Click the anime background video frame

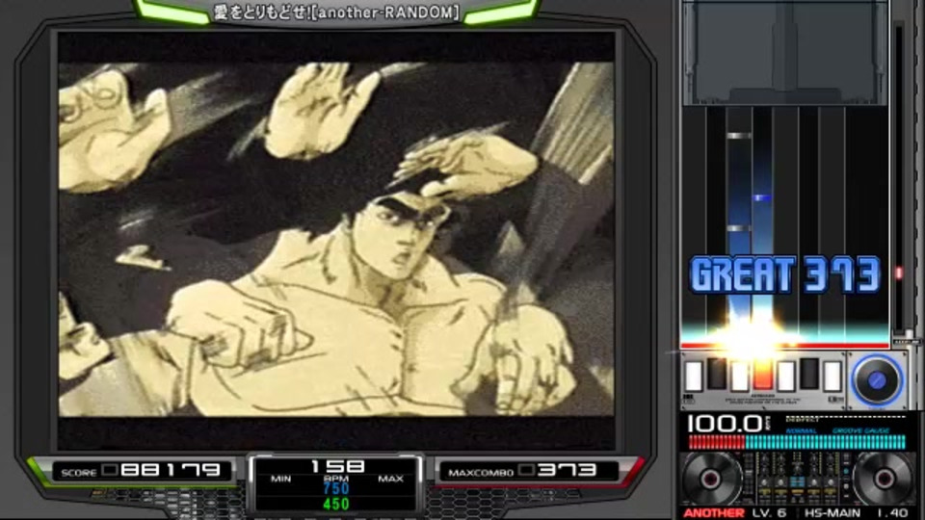coord(336,240)
